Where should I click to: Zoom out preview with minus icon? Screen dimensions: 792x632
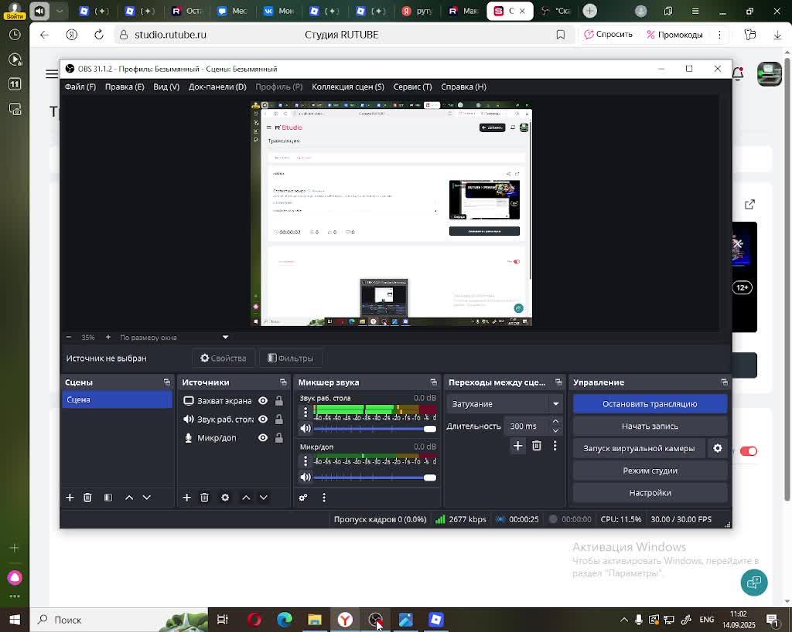pos(69,337)
